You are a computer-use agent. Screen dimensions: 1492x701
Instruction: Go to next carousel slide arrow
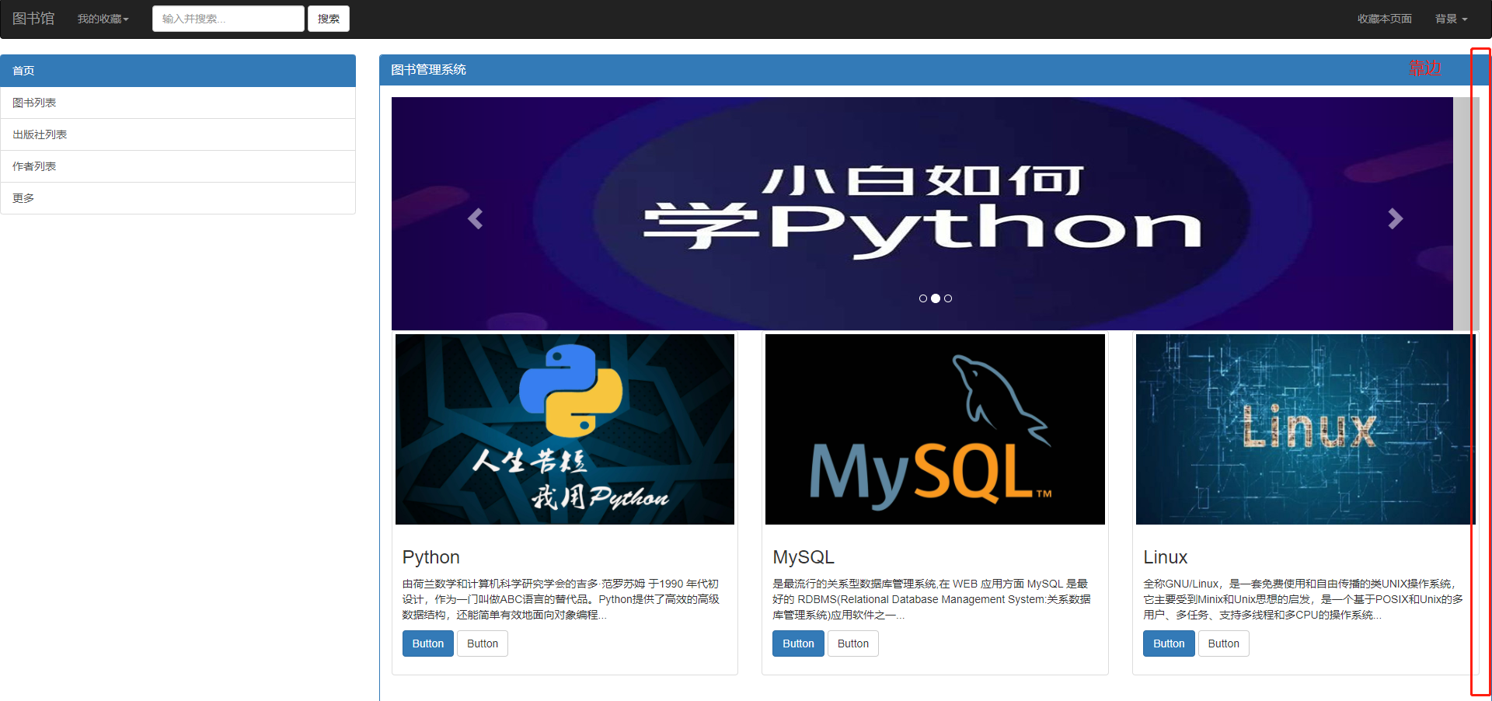tap(1396, 219)
